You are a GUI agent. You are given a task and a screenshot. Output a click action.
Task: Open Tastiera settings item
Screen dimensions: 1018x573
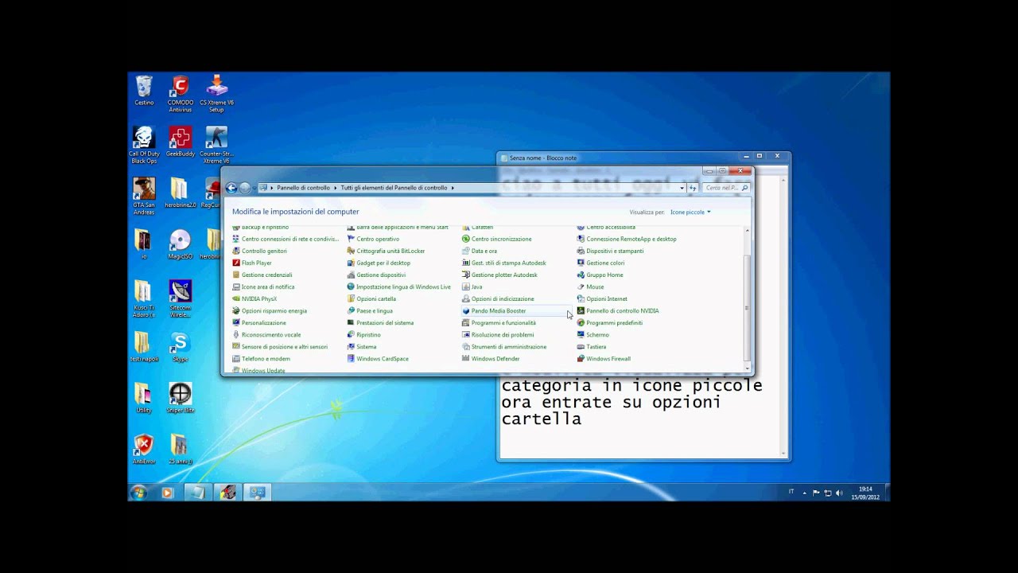[x=591, y=346]
